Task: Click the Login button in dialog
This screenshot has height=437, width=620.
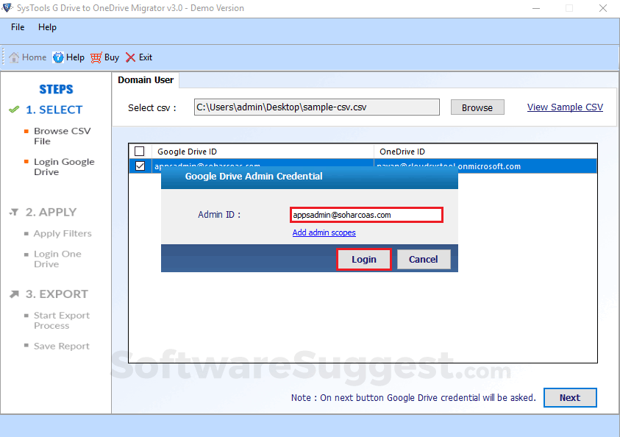Action: (364, 260)
